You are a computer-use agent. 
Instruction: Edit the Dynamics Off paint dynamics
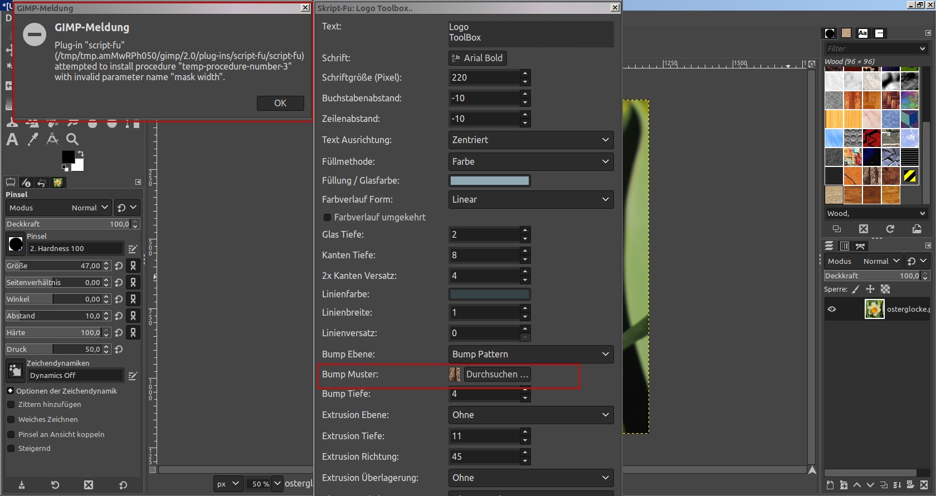tap(133, 376)
